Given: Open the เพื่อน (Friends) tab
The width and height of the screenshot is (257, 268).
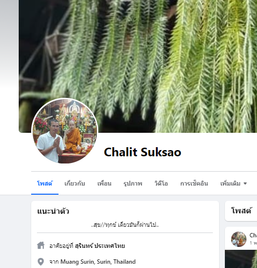Looking at the screenshot, I should pyautogui.click(x=105, y=184).
